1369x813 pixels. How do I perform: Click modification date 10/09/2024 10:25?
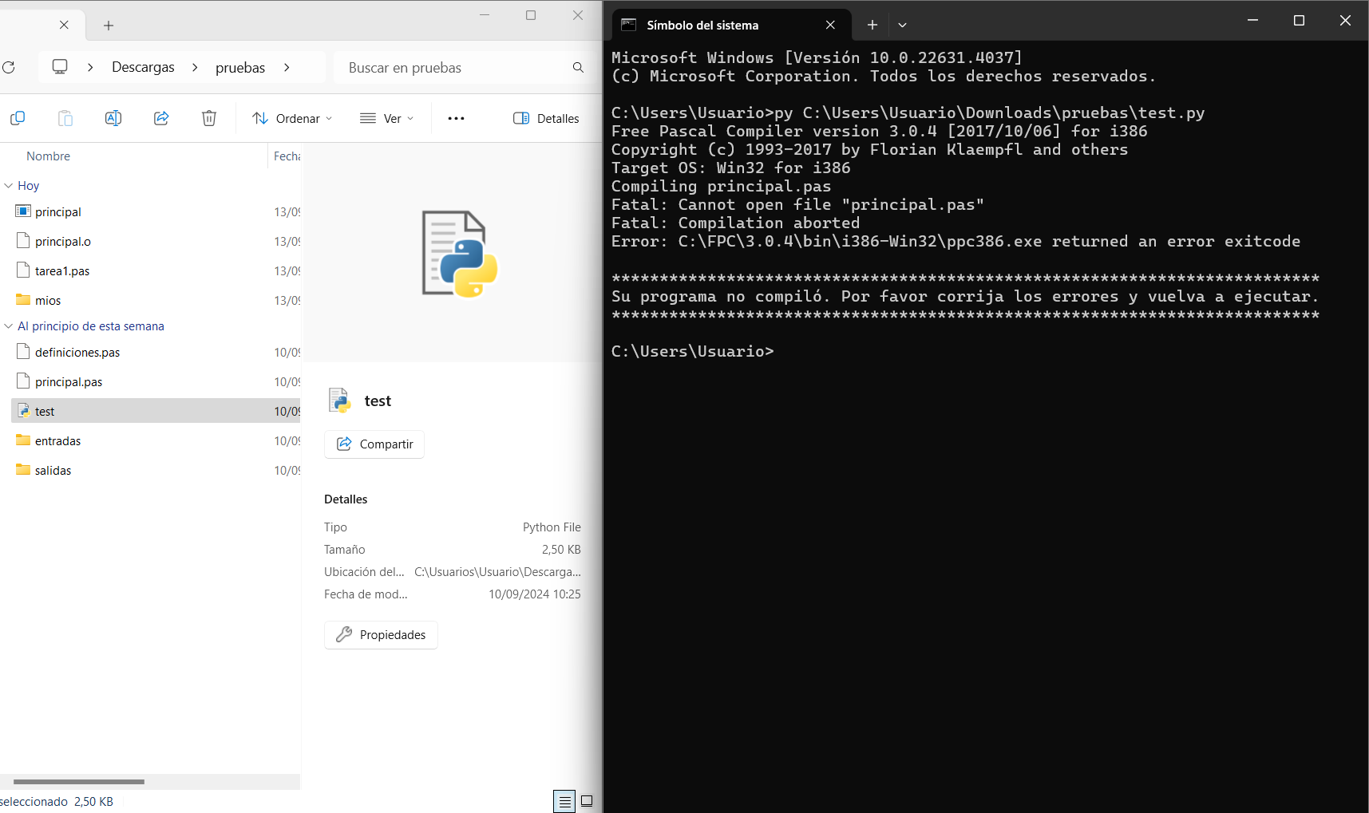535,594
